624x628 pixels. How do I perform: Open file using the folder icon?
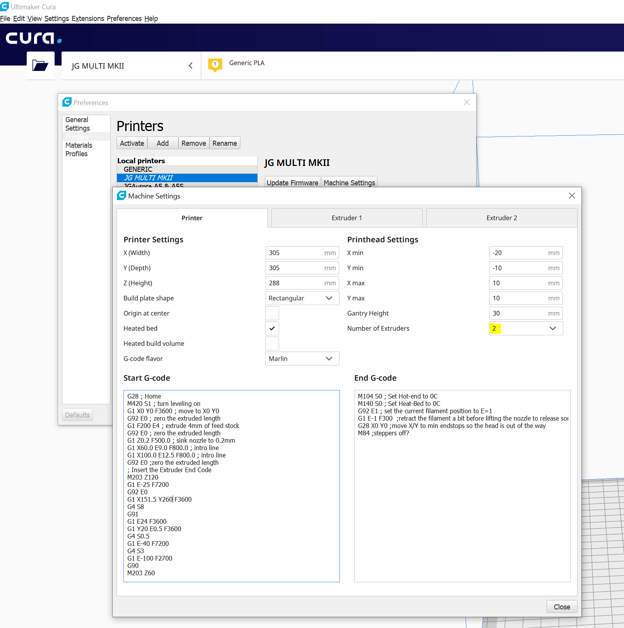click(40, 66)
